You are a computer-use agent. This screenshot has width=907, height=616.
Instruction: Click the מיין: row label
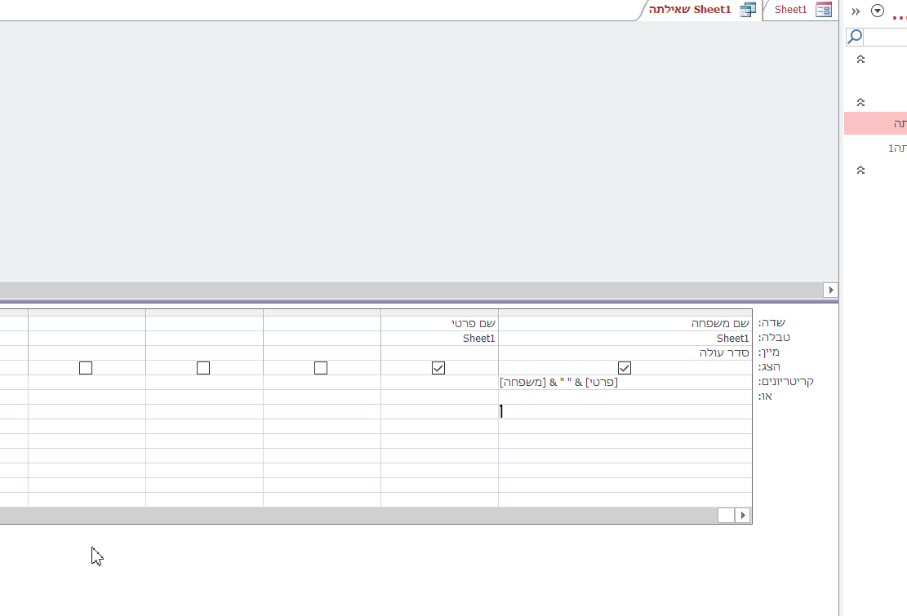coord(769,352)
